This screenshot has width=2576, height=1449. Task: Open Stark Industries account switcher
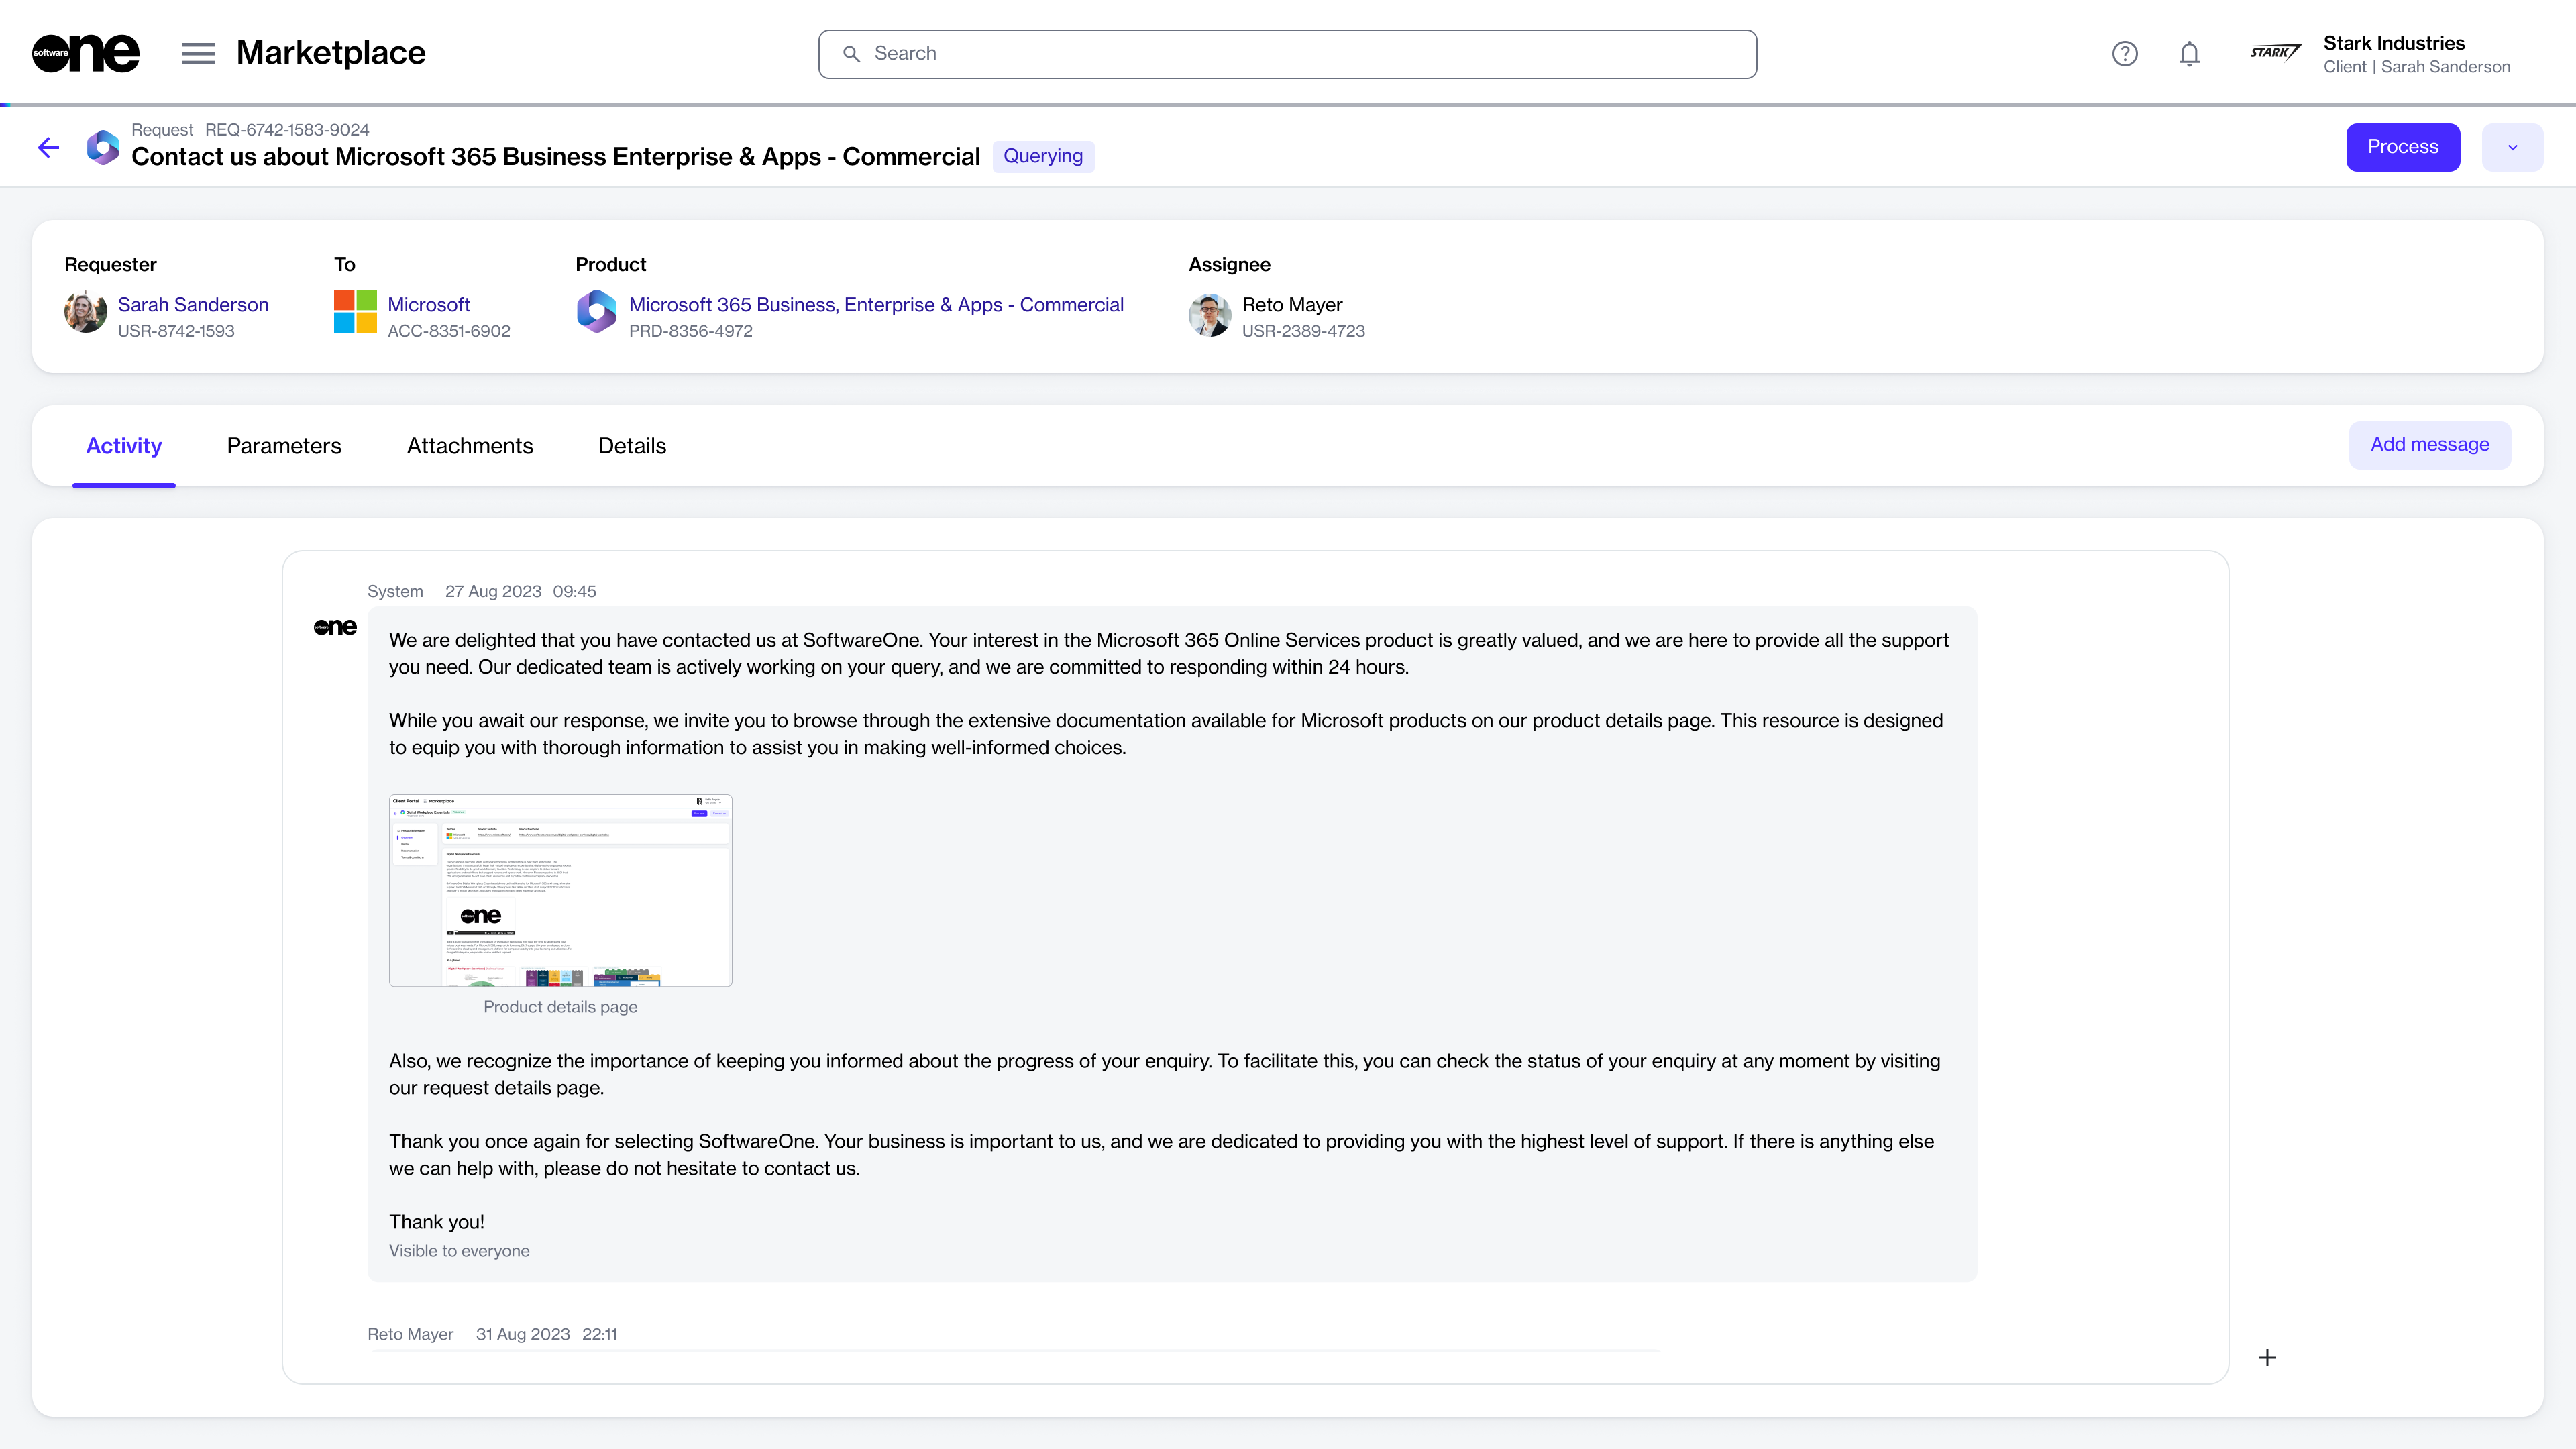[x=2415, y=54]
